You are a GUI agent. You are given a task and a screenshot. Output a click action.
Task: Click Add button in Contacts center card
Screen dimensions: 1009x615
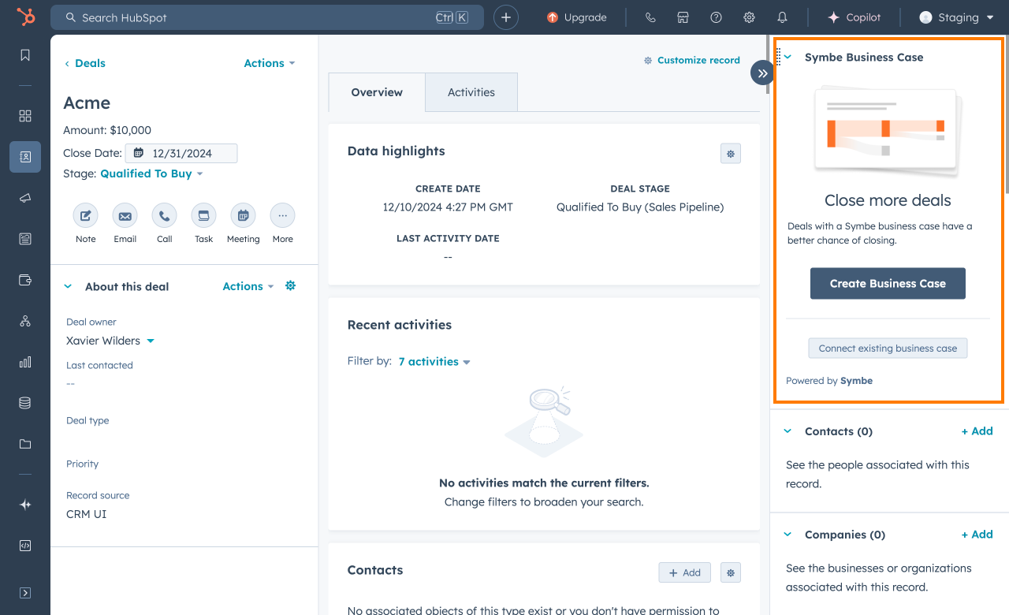coord(685,572)
